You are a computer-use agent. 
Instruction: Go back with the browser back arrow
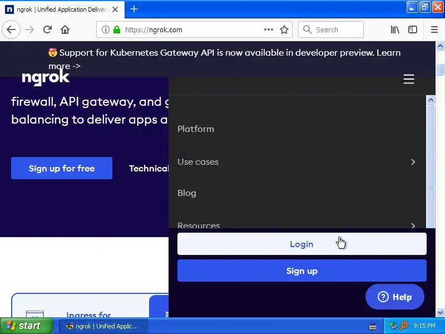(11, 30)
